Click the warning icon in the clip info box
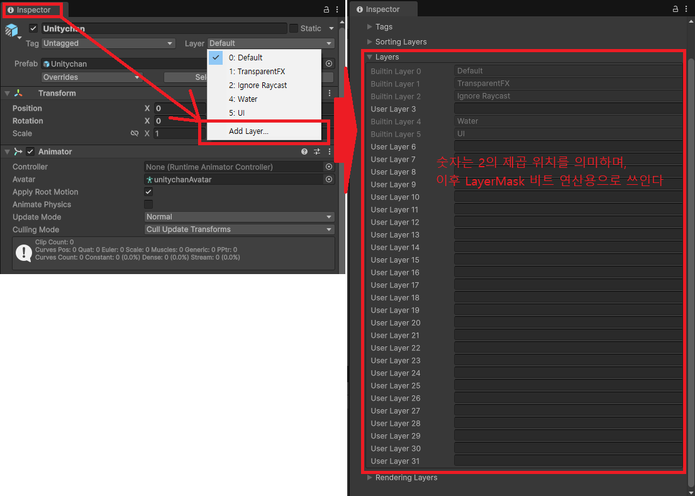 pos(23,253)
